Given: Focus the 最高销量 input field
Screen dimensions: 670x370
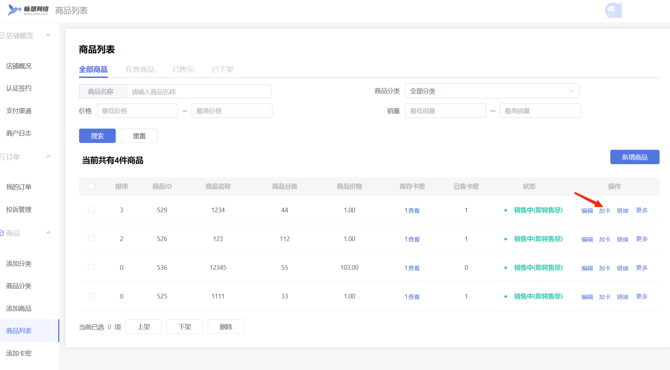Looking at the screenshot, I should 540,111.
